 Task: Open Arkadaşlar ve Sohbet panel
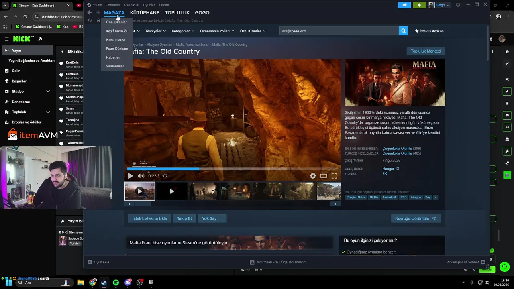[x=466, y=262]
